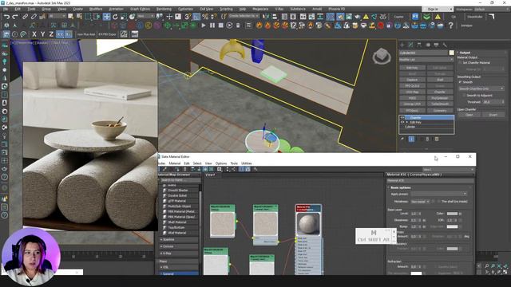Screen dimensions: 511x287
Task: Restrict axis to Y
Action: tap(42, 33)
